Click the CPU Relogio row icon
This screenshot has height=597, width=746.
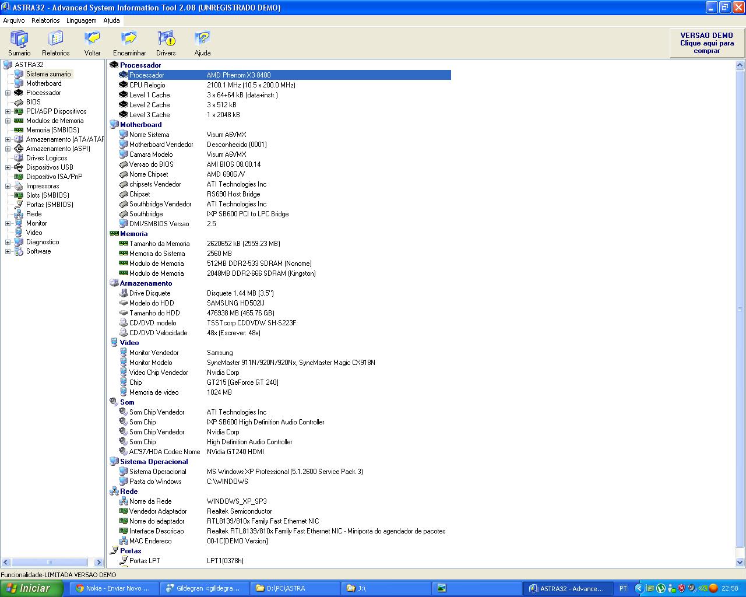[x=124, y=85]
